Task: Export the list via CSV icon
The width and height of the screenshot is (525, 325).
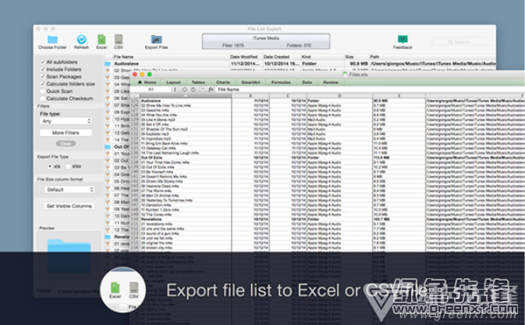Action: click(119, 40)
